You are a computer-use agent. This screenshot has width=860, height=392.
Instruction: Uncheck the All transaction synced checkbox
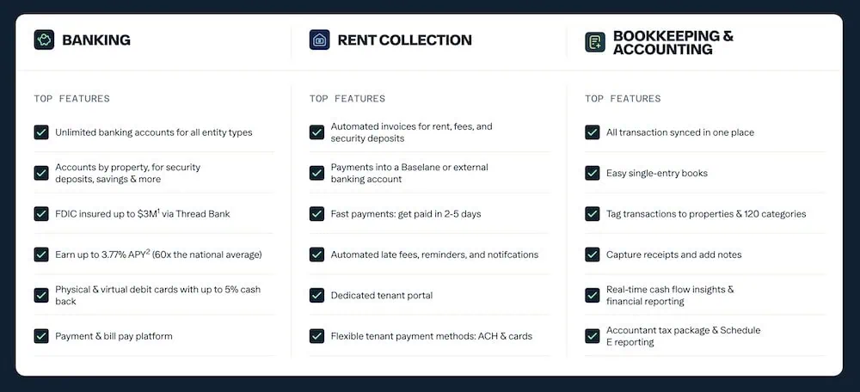(x=592, y=132)
